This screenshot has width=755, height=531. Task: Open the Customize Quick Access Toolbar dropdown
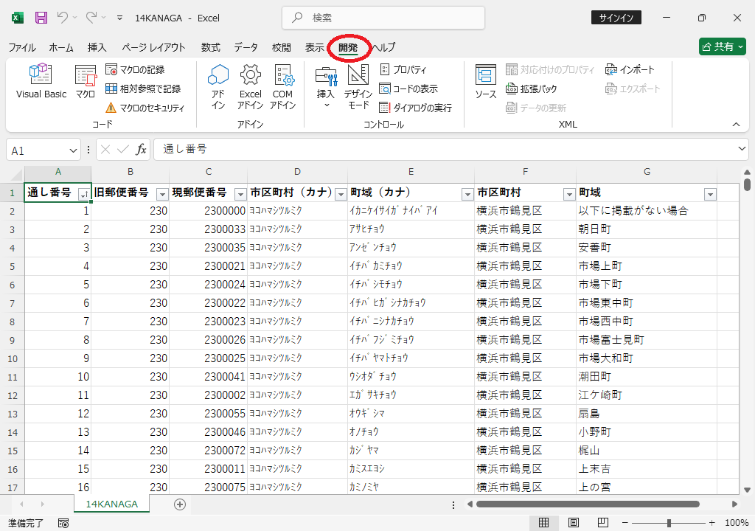click(119, 18)
